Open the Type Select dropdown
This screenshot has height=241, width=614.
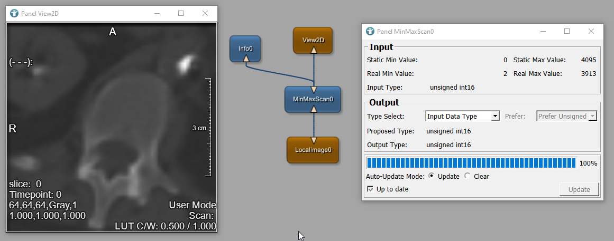462,116
